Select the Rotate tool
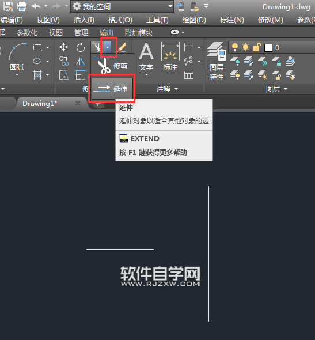 tap(81, 47)
